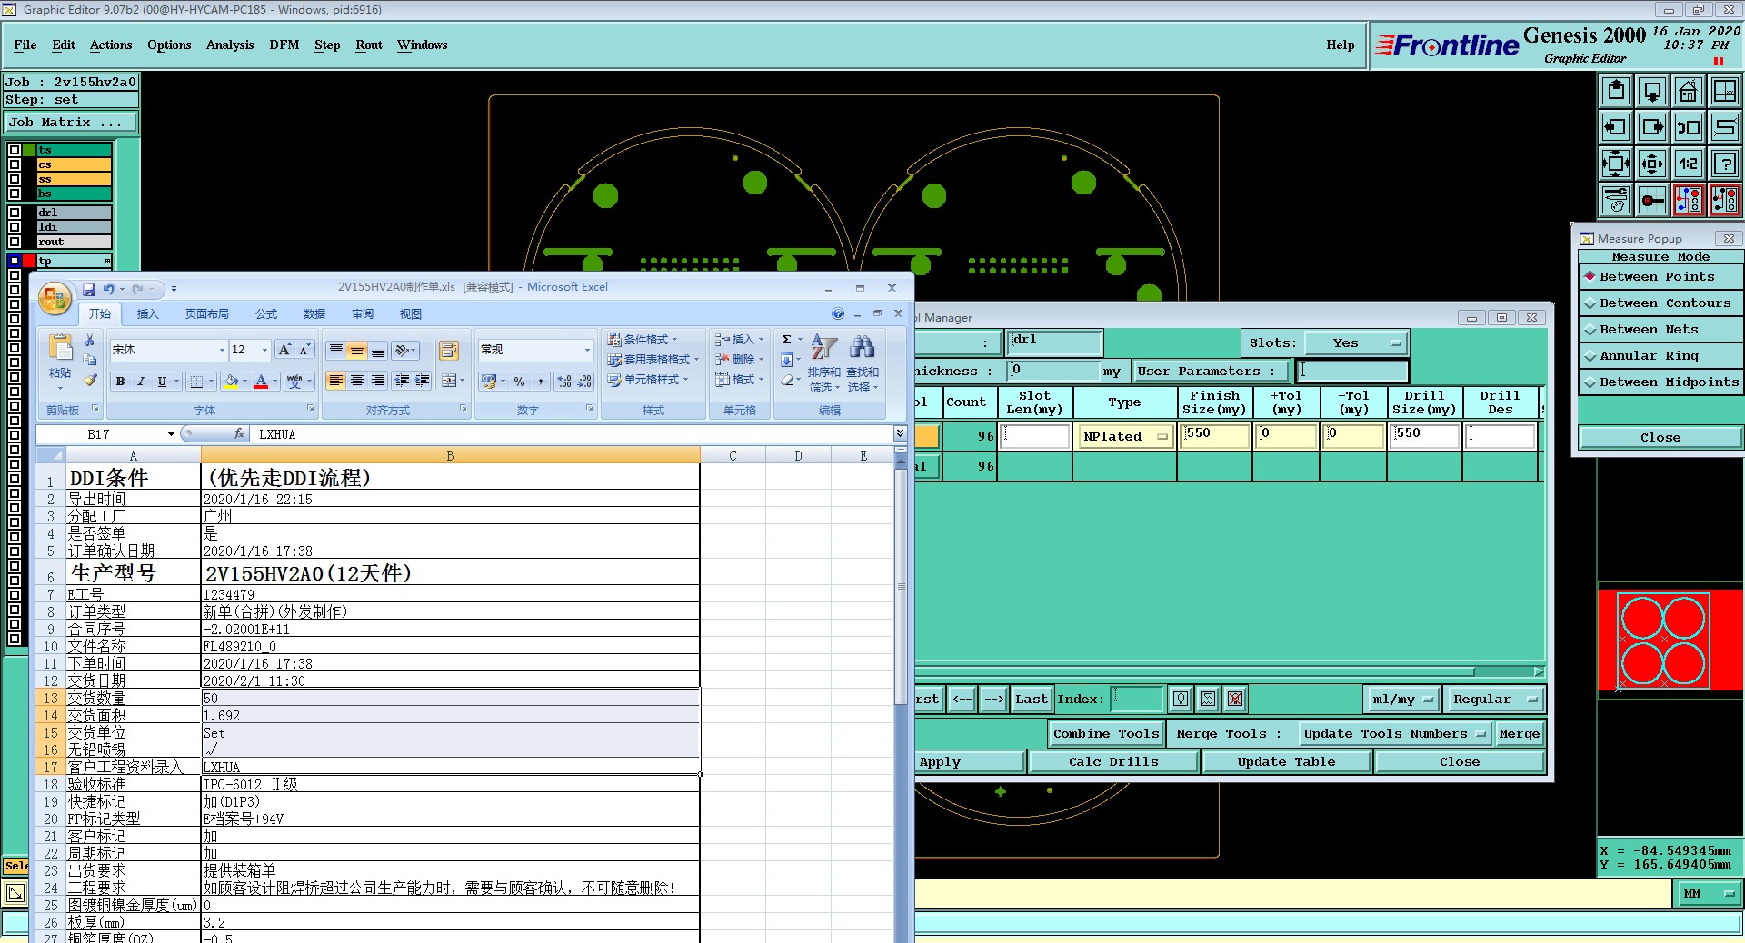The image size is (1745, 943).
Task: Toggle visibility box for the rout layer
Action: click(15, 242)
